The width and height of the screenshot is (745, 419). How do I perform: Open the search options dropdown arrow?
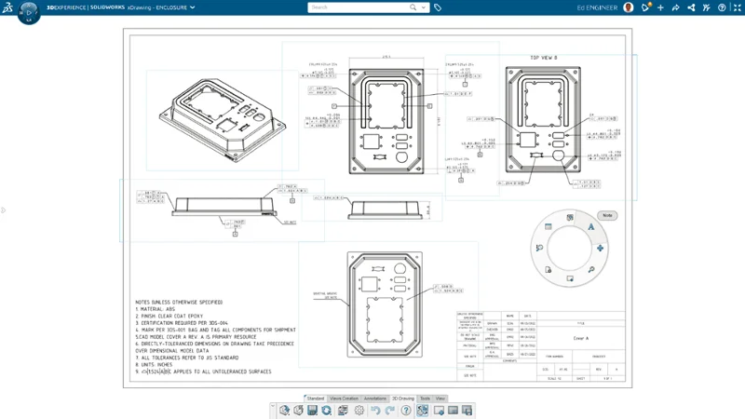pyautogui.click(x=424, y=7)
